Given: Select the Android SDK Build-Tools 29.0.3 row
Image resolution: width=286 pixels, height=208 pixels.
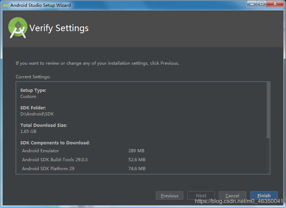Looking at the screenshot, I should [x=83, y=160].
